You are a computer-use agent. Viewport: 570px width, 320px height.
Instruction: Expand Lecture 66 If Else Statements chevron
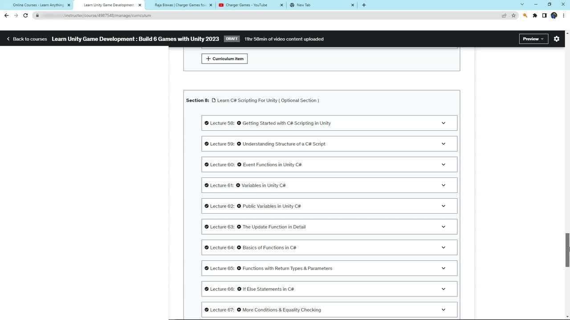coord(443,289)
